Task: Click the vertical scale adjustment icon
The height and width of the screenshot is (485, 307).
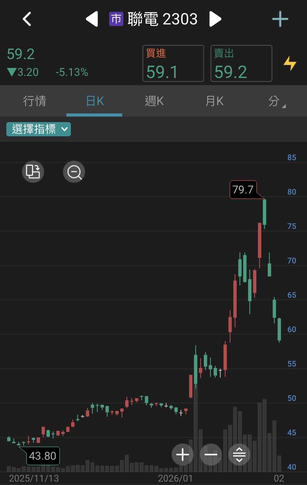Action: (x=239, y=454)
